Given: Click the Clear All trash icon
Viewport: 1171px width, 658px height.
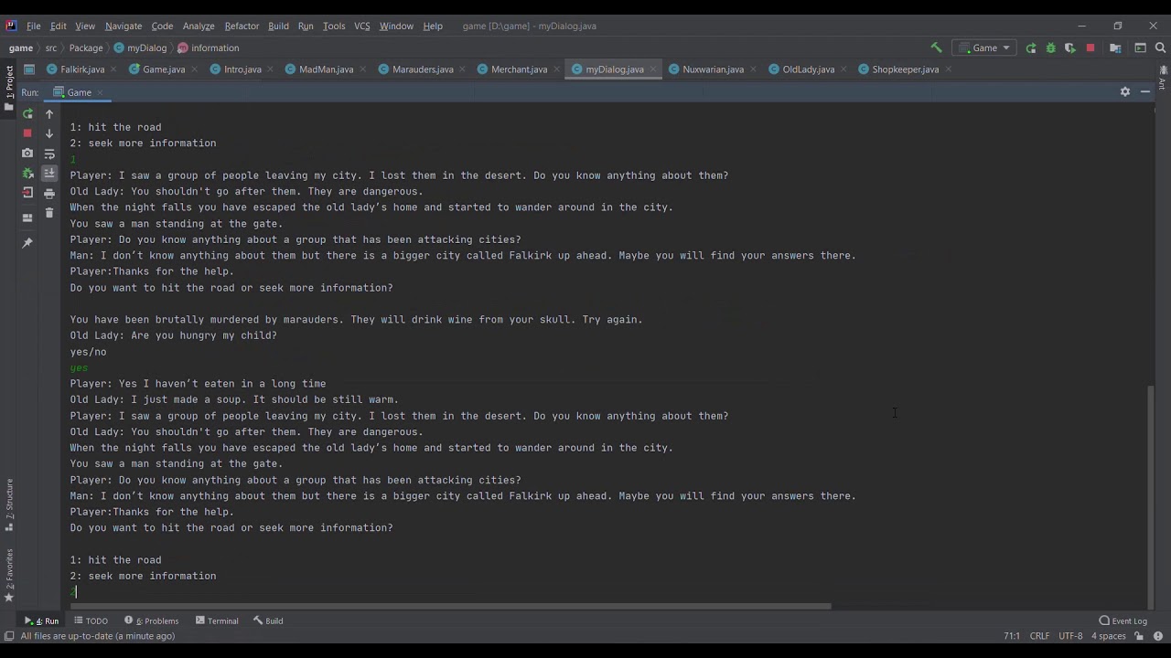Looking at the screenshot, I should click(49, 213).
